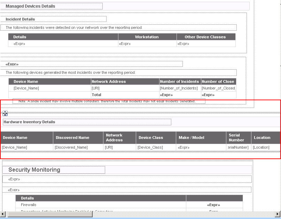Select the «Expr» cell under Other Device Classes
The height and width of the screenshot is (219, 281).
(206, 44)
